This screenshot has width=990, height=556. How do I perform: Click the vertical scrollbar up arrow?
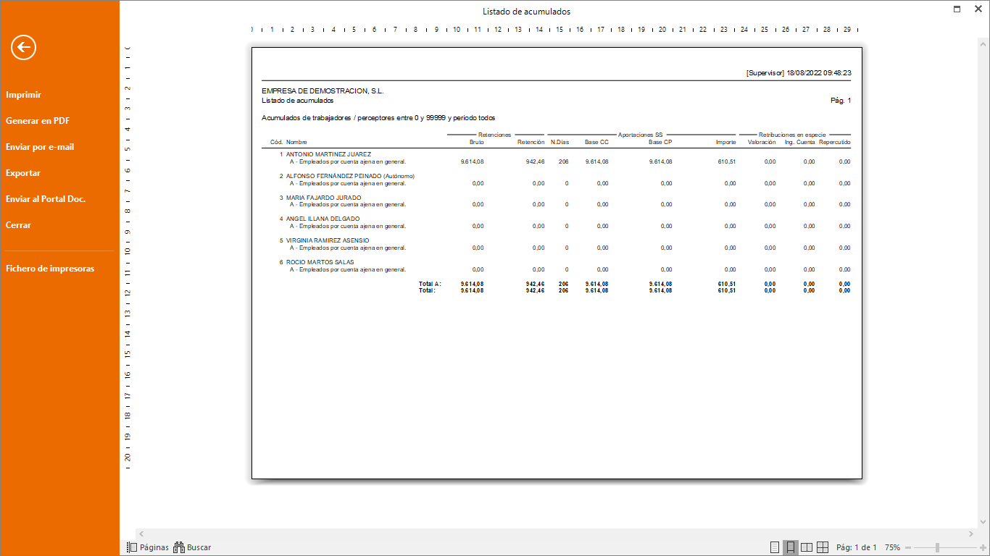[x=984, y=43]
